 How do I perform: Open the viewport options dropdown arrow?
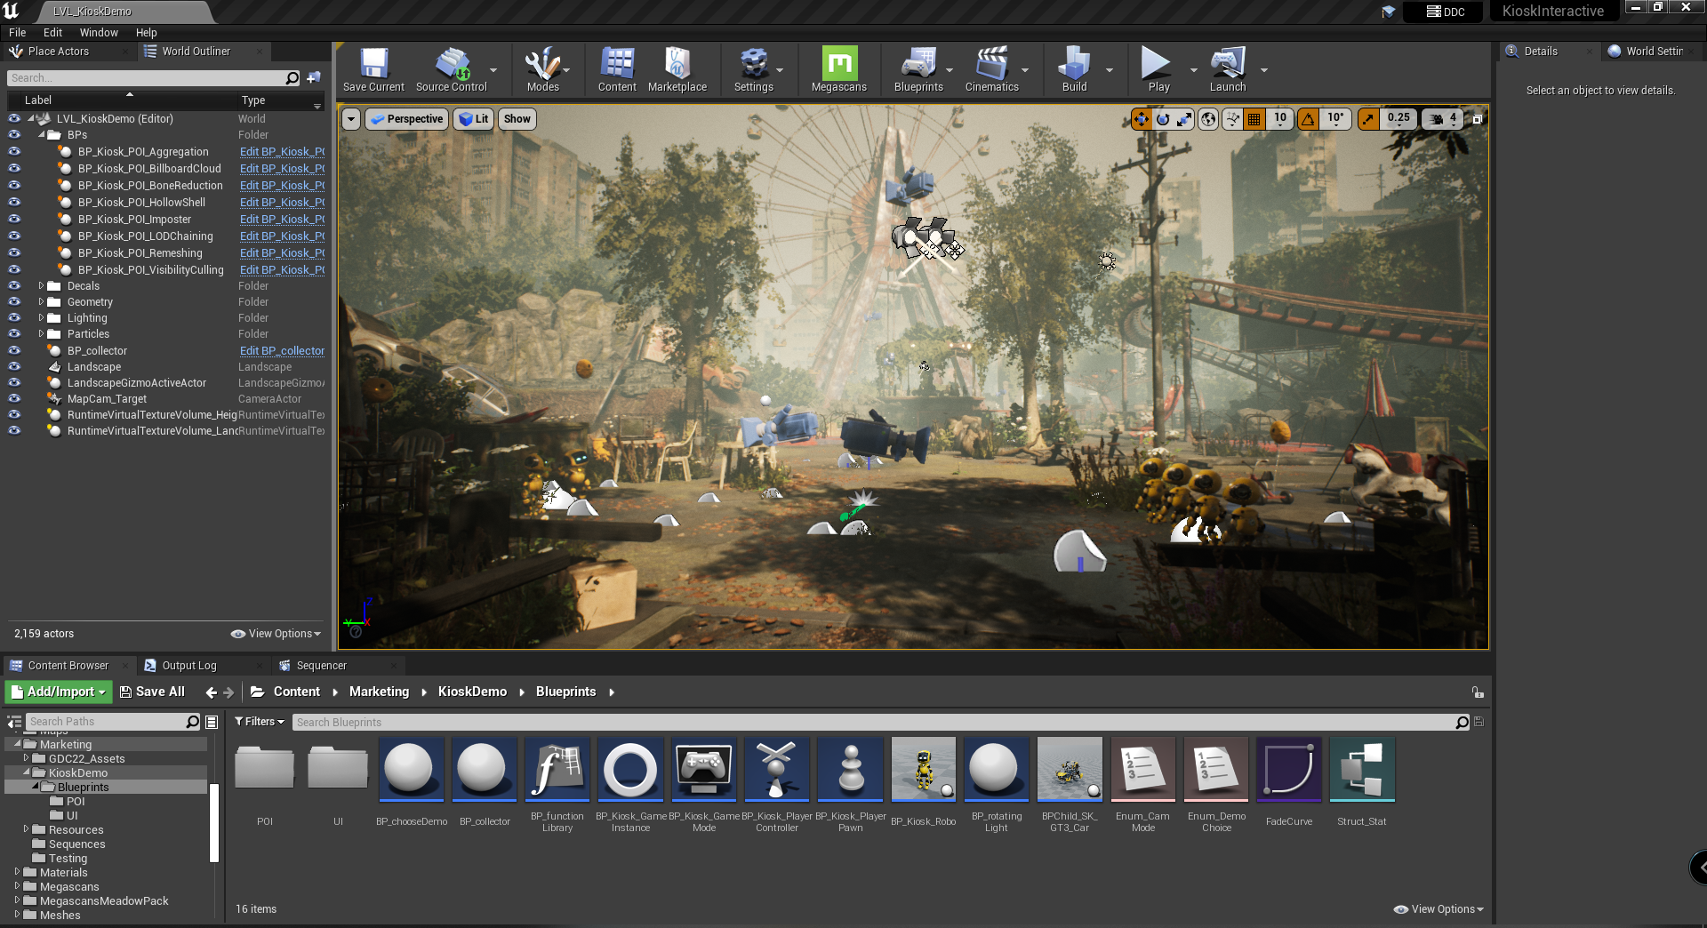pyautogui.click(x=351, y=119)
